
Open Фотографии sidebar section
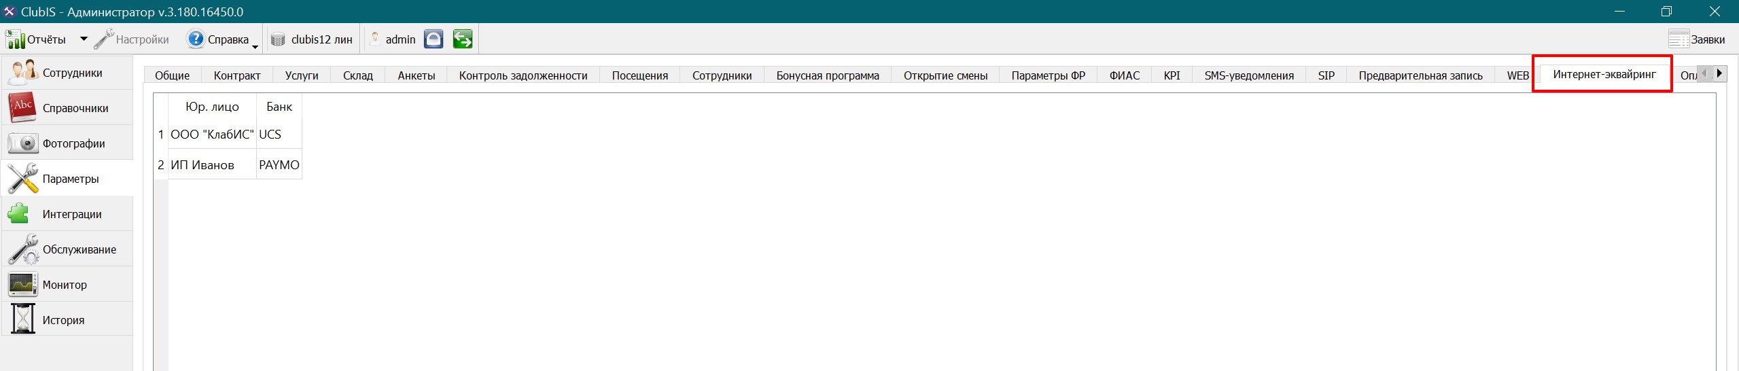[x=67, y=143]
